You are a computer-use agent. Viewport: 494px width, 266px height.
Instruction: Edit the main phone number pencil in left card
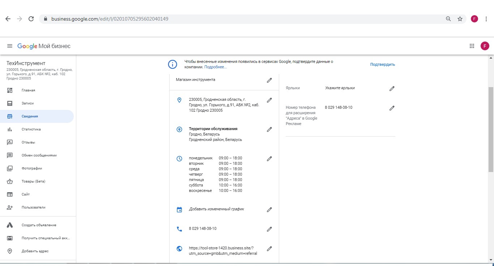[x=269, y=229]
